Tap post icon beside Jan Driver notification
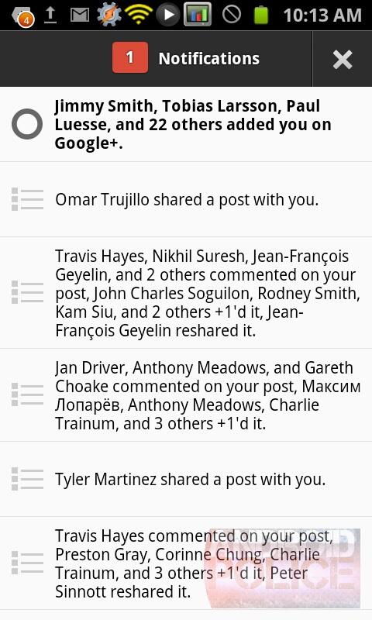This screenshot has width=372, height=620. pyautogui.click(x=27, y=394)
